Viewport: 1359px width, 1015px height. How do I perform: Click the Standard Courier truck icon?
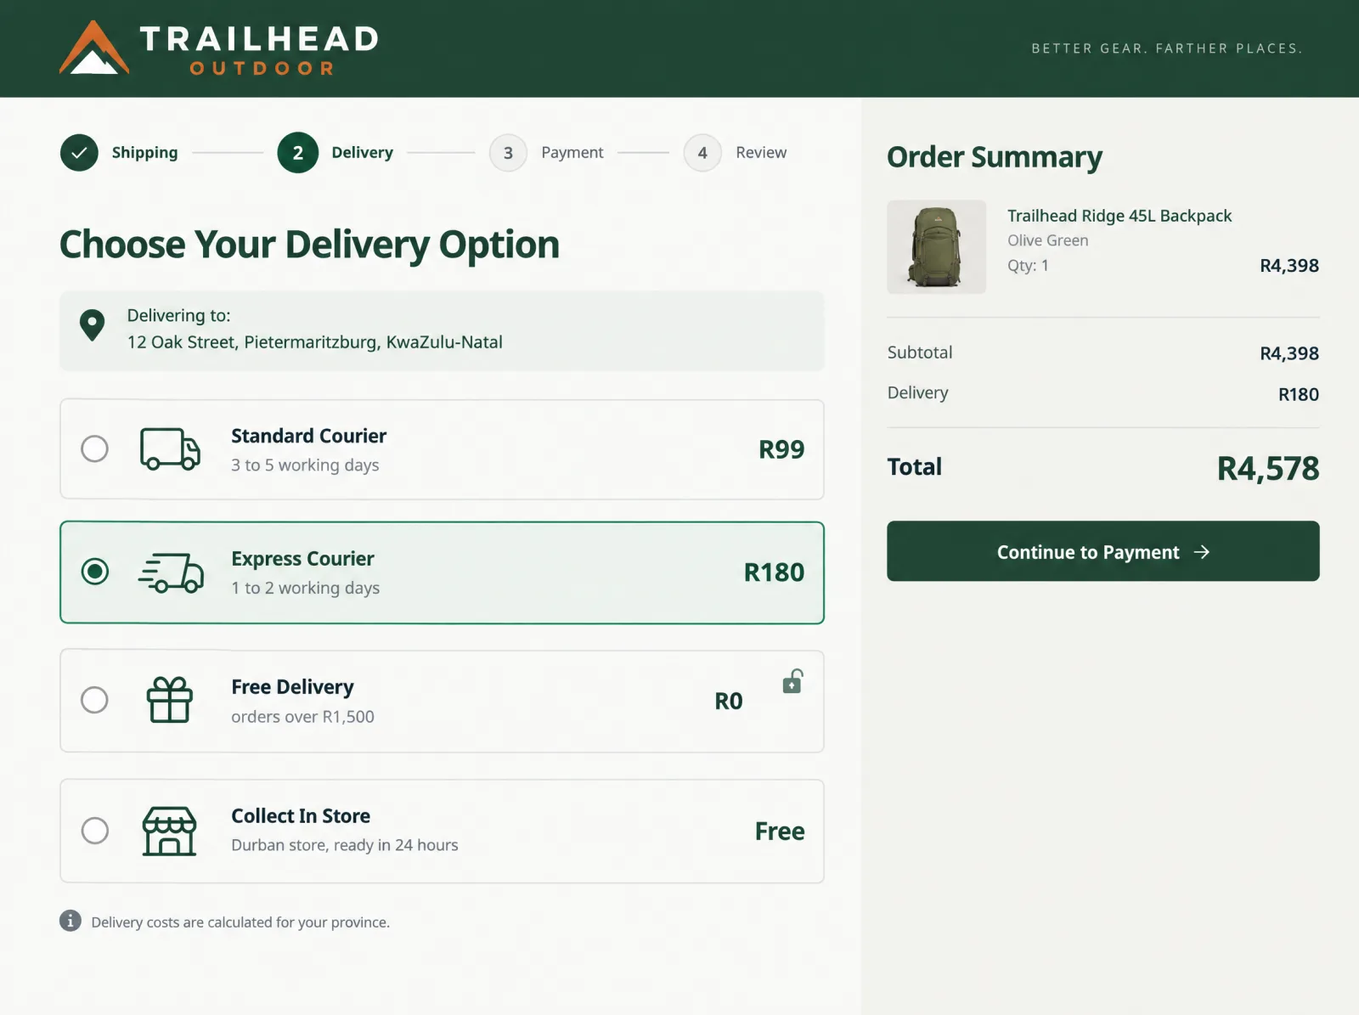click(170, 448)
